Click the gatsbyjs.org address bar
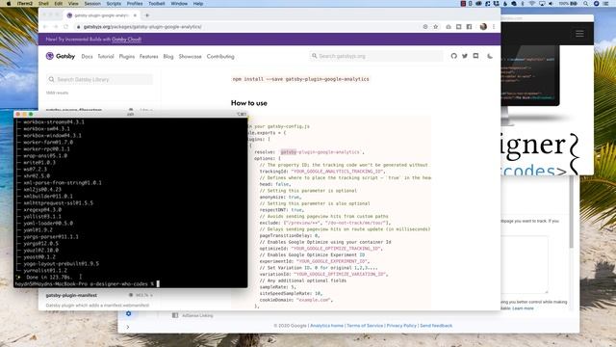This screenshot has height=347, width=616. pos(247,27)
